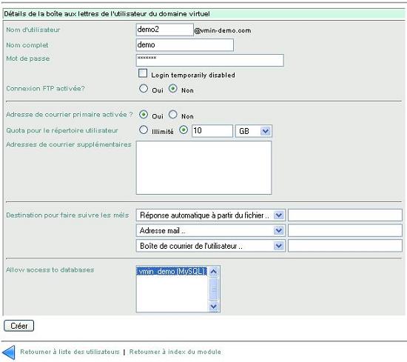Image resolution: width=407 pixels, height=362 pixels.
Task: Select Non for Connexion FTP activée
Action: click(173, 89)
